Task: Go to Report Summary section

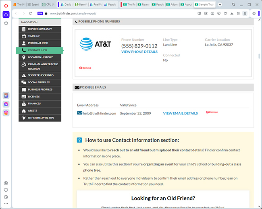Action: (40, 29)
